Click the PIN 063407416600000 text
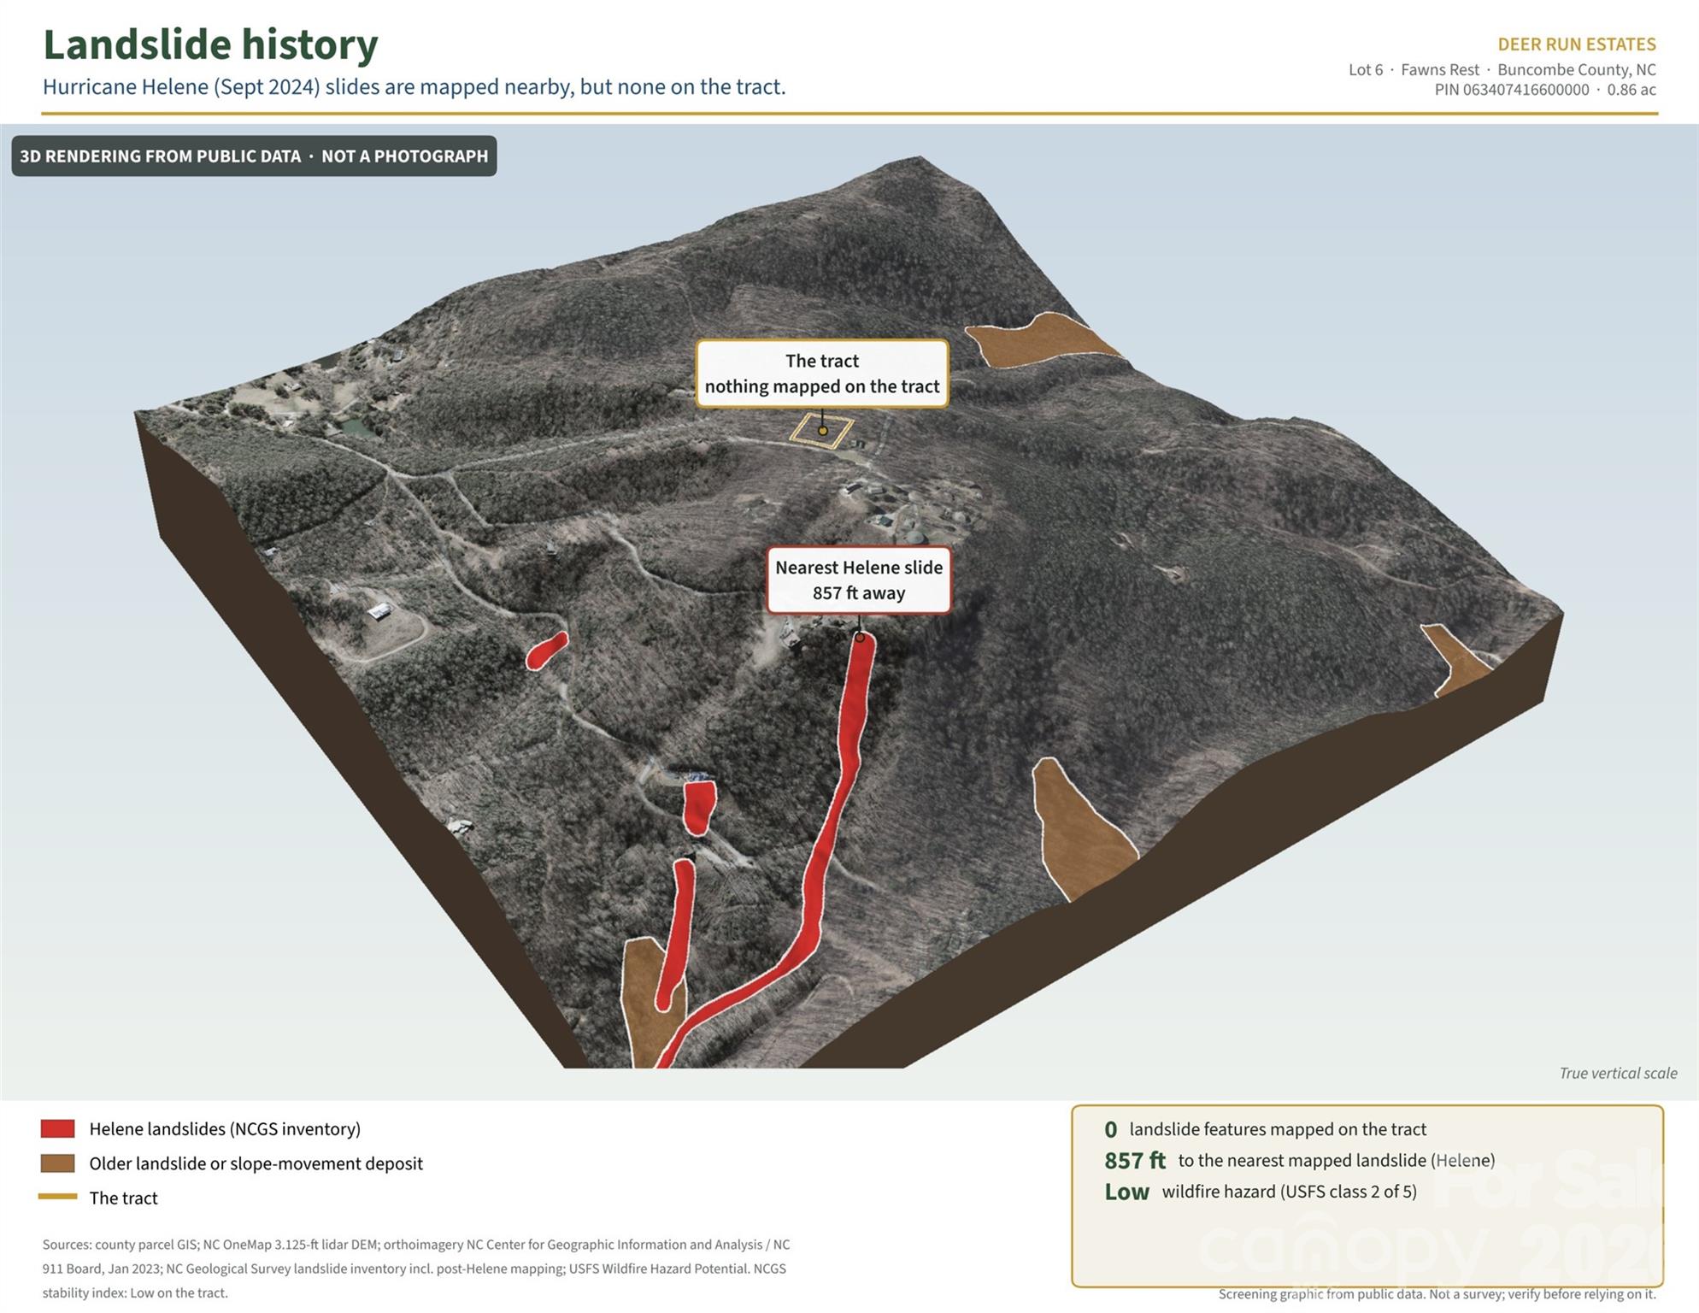Image resolution: width=1699 pixels, height=1313 pixels. [1512, 90]
